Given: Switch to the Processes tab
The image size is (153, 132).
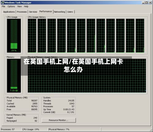Looking at the screenshot, I should coord(22,12).
